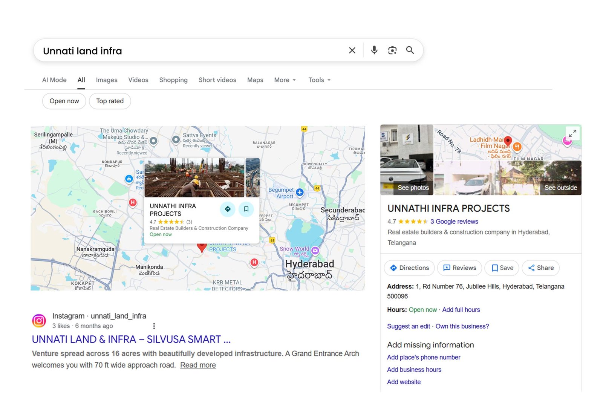The width and height of the screenshot is (603, 402).
Task: Toggle the Open now filter chip
Action: click(64, 101)
